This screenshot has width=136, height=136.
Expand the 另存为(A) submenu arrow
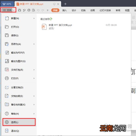pyautogui.click(x=34, y=44)
